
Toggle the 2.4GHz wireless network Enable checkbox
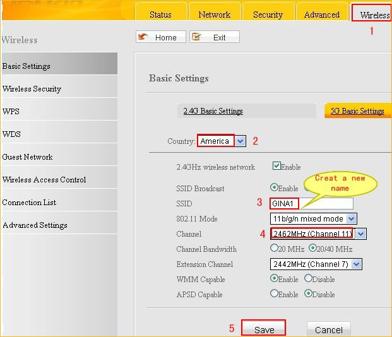click(276, 167)
